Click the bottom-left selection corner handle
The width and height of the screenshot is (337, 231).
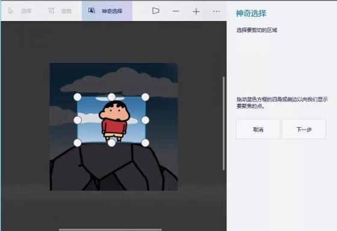[x=78, y=143]
